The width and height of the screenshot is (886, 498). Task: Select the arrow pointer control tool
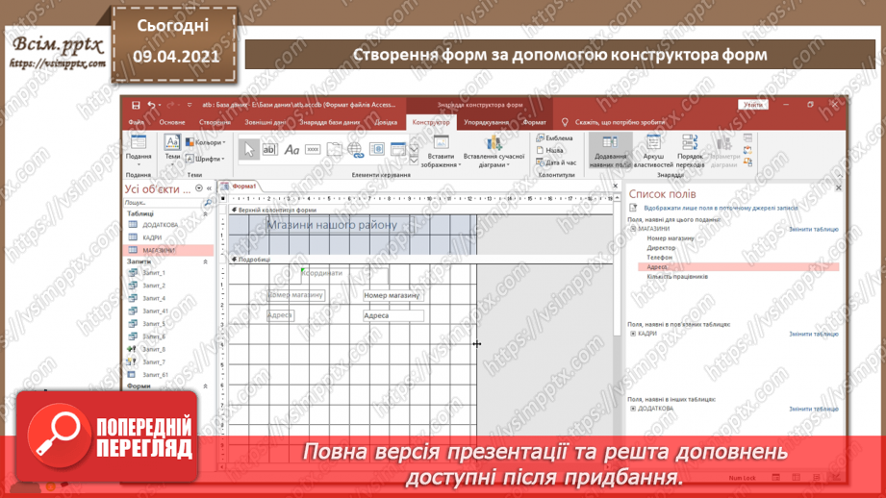[248, 150]
